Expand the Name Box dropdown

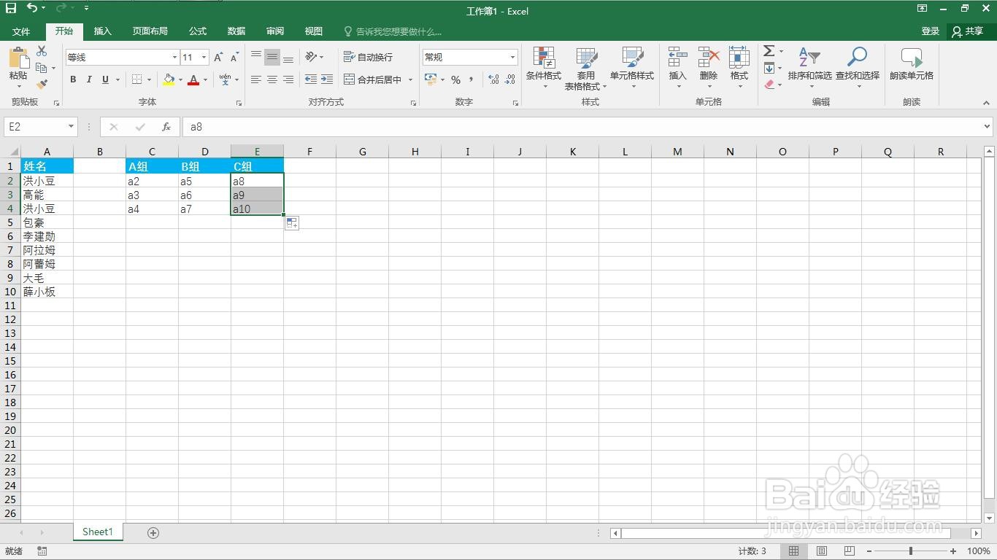point(71,126)
